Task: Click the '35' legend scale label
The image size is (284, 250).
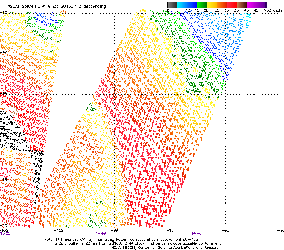Action: [x=236, y=10]
